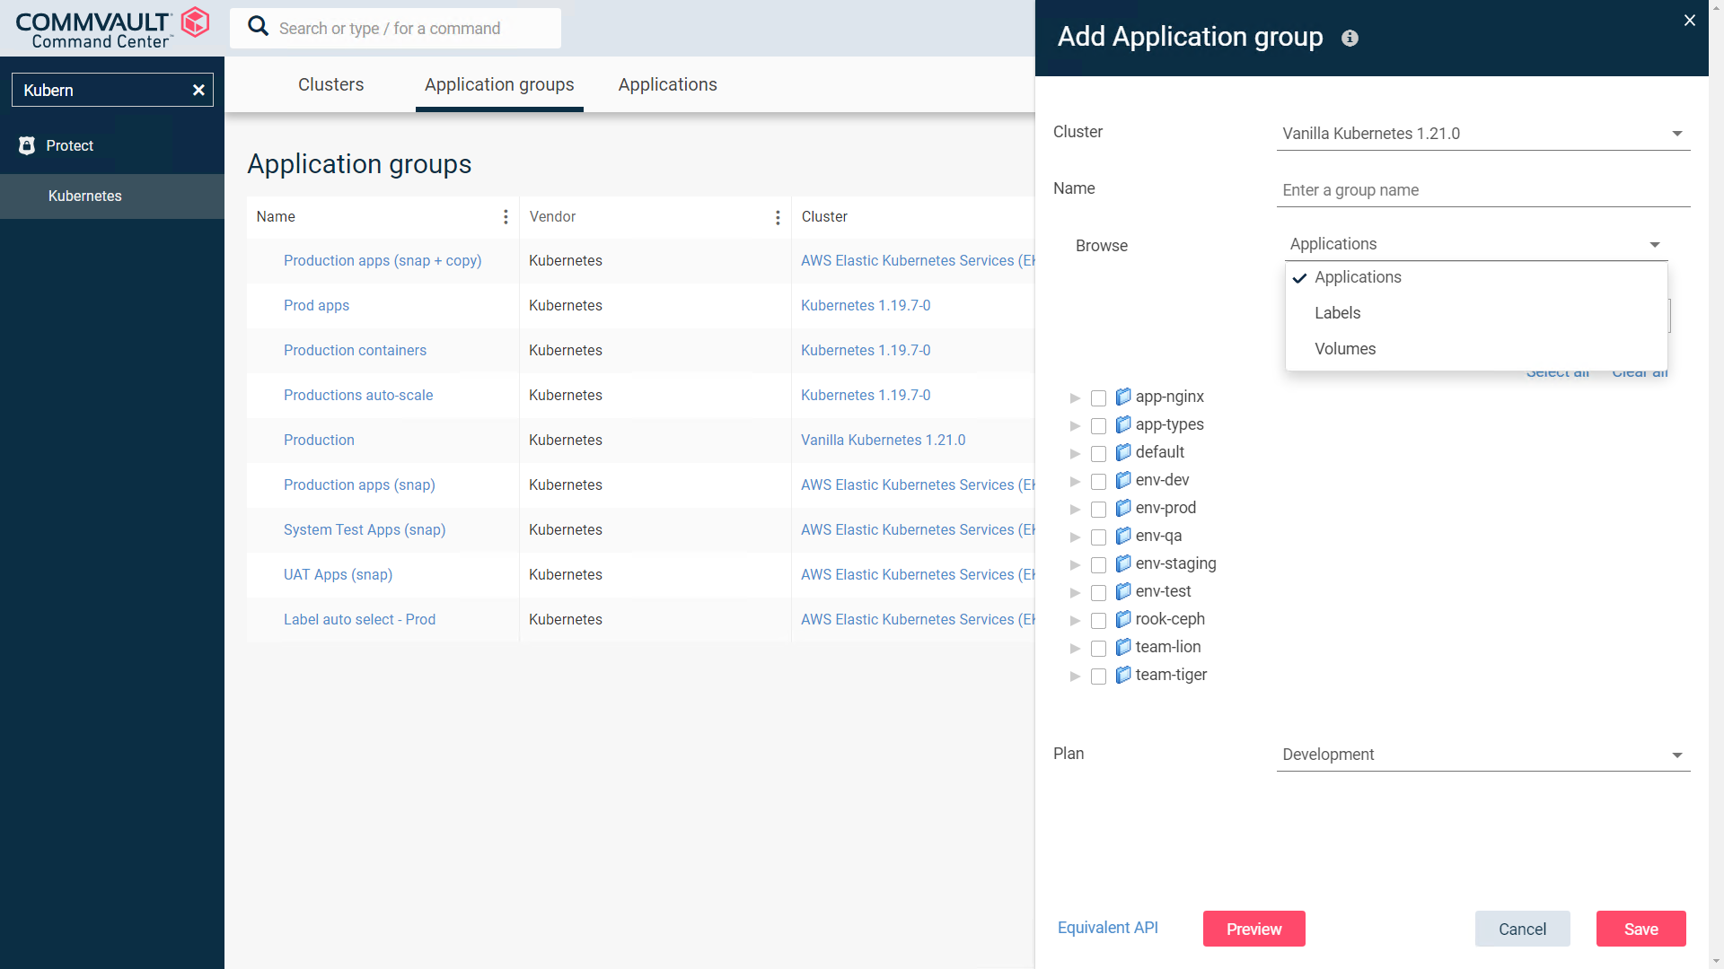Open the Equivalent API link

tap(1107, 928)
